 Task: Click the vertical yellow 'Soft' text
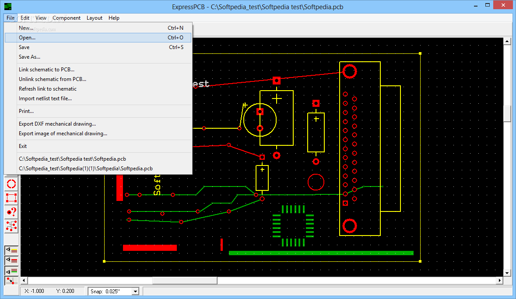(x=157, y=185)
